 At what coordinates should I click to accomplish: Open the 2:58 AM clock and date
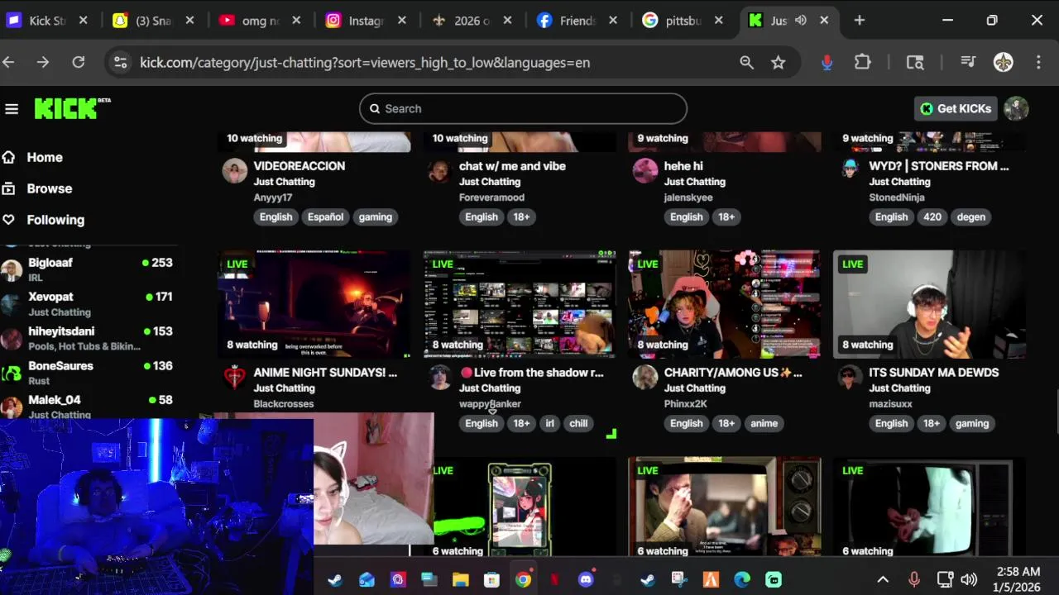[x=1018, y=579]
